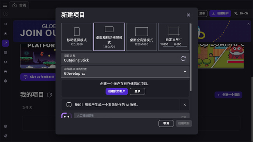Open the top-down RPG game thumbnail
253x142 pixels.
pos(221,56)
